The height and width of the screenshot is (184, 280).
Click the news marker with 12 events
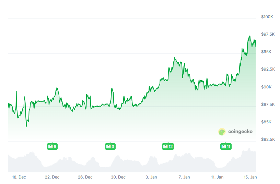pyautogui.click(x=168, y=147)
